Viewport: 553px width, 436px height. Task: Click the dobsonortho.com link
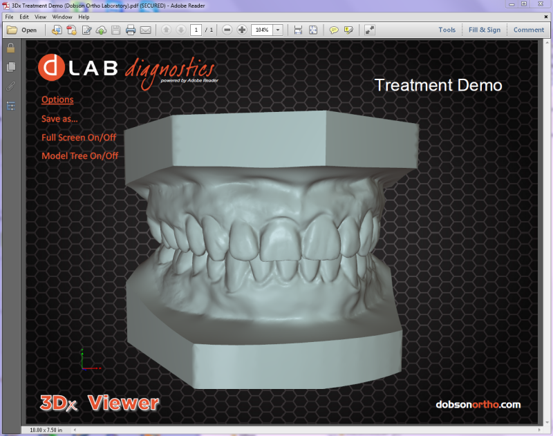[478, 405]
